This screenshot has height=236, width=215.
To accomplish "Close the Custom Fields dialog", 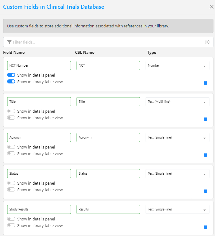I will tap(211, 7).
